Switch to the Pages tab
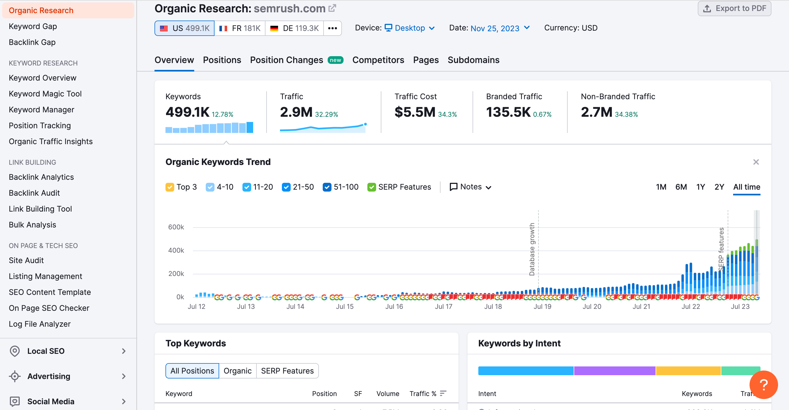The width and height of the screenshot is (789, 410). coord(426,60)
